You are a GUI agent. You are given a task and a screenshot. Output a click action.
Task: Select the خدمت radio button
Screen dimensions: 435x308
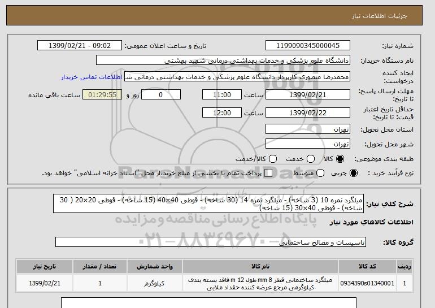311,159
